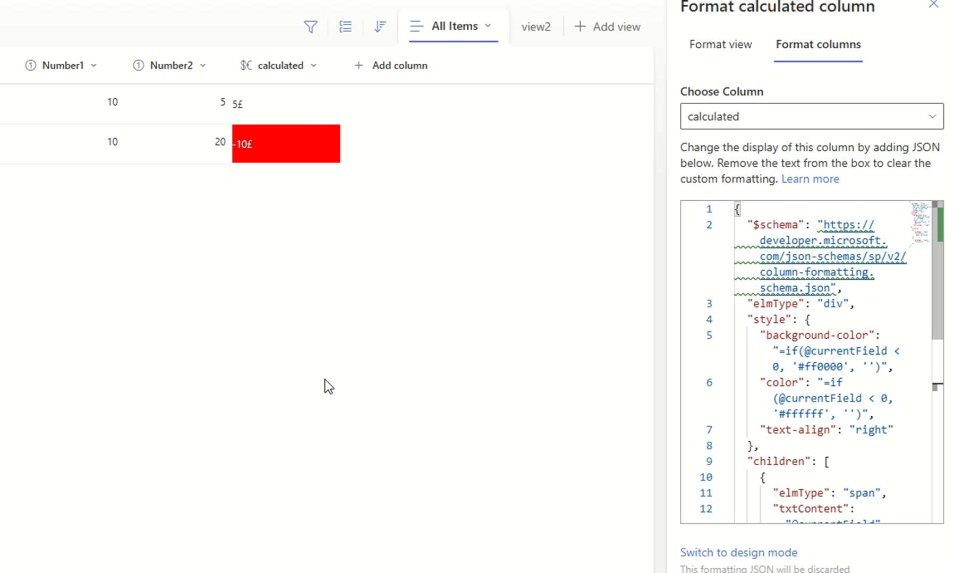Viewport: 954px width, 573px height.
Task: Click the "text-align": "right" line in the editor
Action: pyautogui.click(x=826, y=430)
